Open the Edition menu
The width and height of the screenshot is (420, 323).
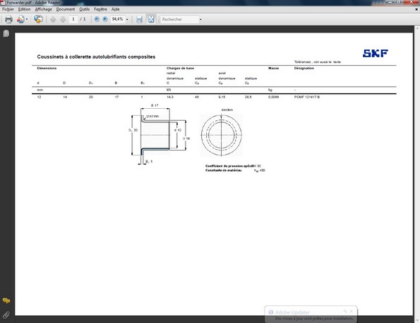[24, 9]
